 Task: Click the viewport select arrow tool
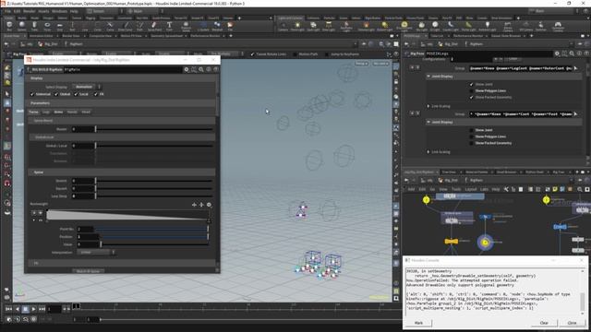click(7, 94)
